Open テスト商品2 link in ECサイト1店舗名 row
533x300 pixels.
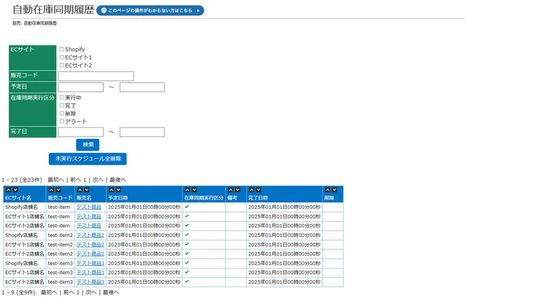click(91, 245)
